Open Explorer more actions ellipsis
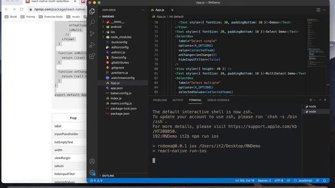The width and height of the screenshot is (335, 188). point(142,10)
